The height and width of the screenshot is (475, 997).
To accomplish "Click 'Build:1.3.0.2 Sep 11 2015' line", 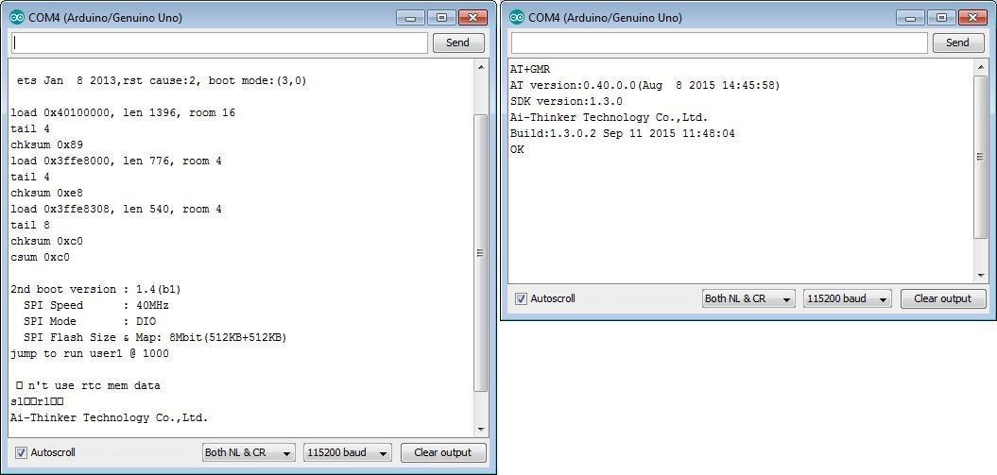I will tap(623, 134).
